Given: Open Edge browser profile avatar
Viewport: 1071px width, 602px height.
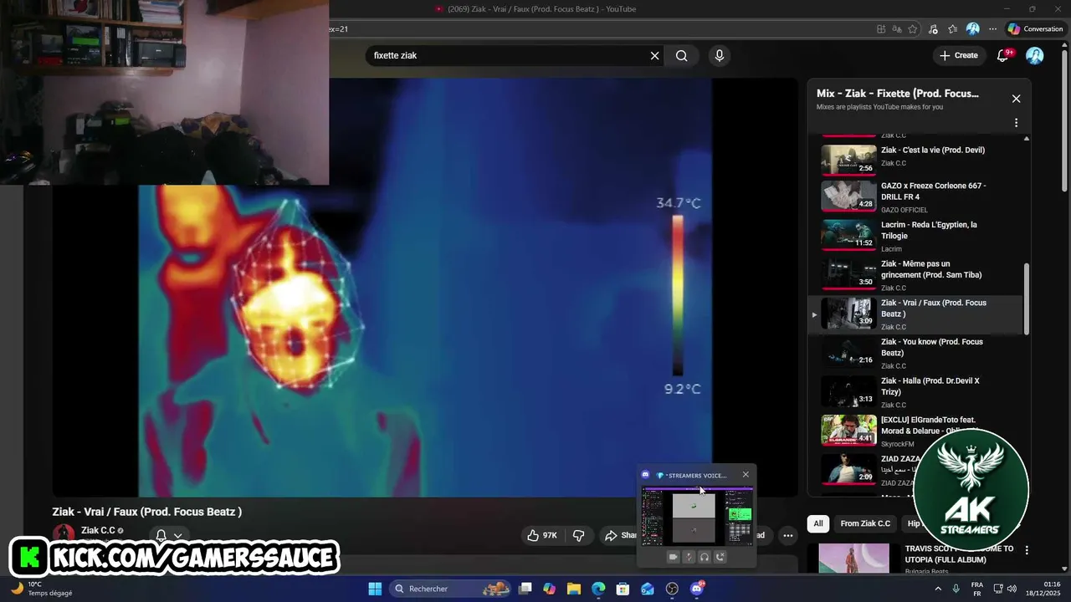Looking at the screenshot, I should [x=973, y=28].
